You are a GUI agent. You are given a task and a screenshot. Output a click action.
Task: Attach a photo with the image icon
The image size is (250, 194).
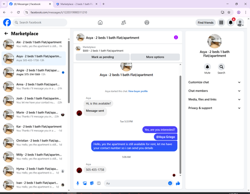85,183
